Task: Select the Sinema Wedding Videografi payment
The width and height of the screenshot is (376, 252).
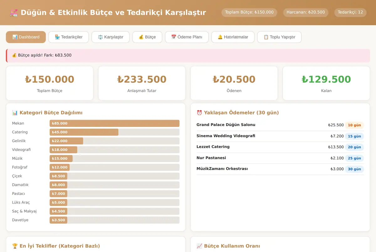Action: [280, 136]
